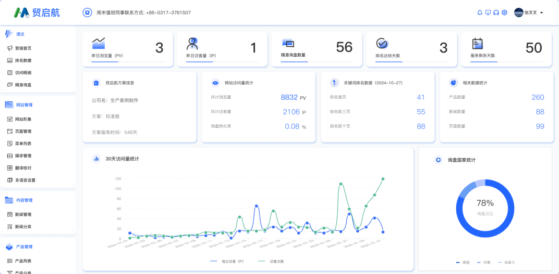Open the monitor display icon in header
Image resolution: width=559 pixels, height=274 pixels.
tap(488, 12)
